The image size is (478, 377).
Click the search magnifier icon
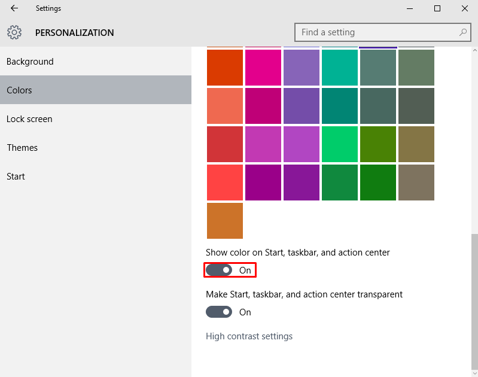coord(463,32)
